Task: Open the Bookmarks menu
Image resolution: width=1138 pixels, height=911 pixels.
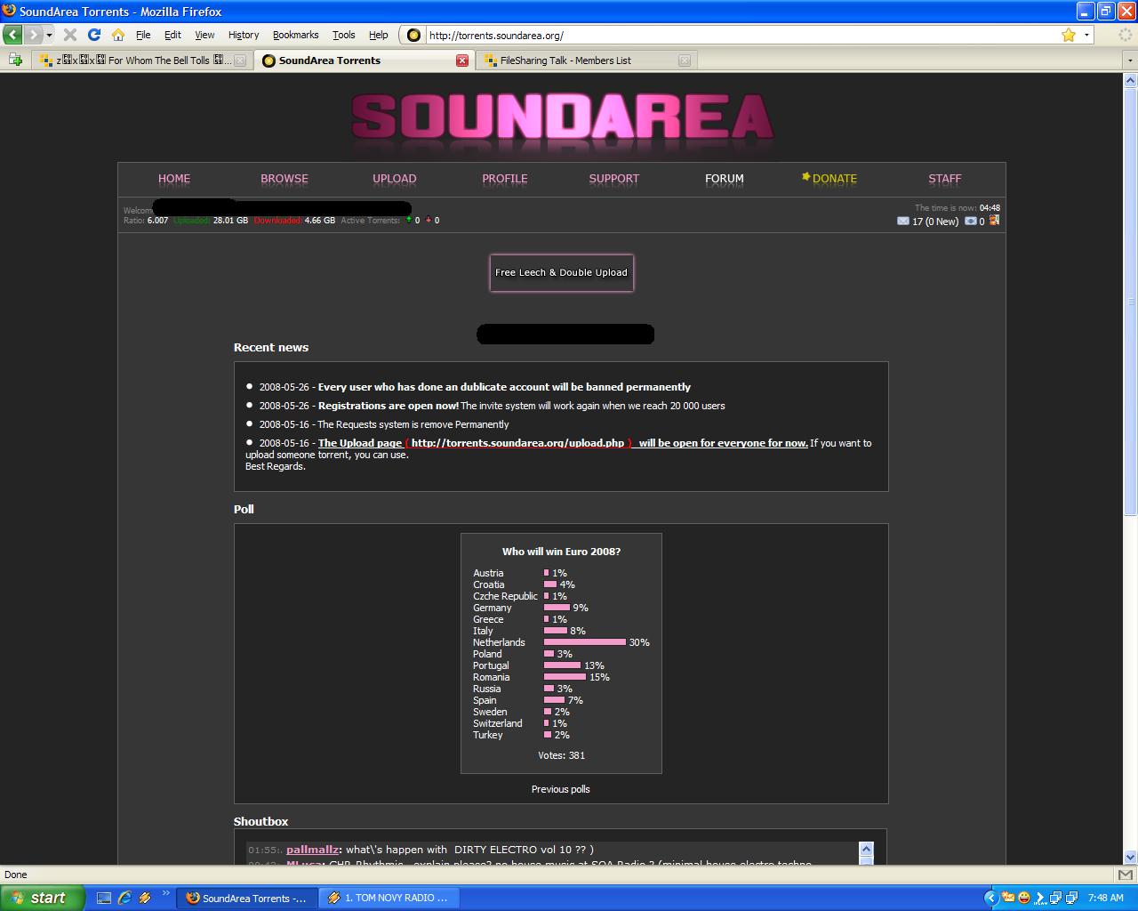Action: 295,35
